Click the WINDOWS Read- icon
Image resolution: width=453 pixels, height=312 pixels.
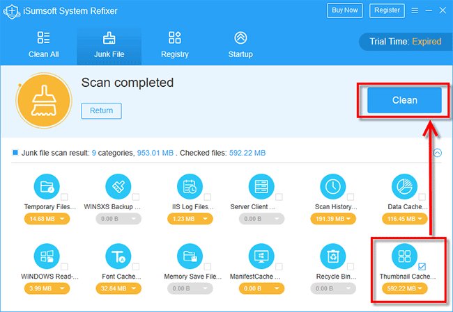click(47, 256)
